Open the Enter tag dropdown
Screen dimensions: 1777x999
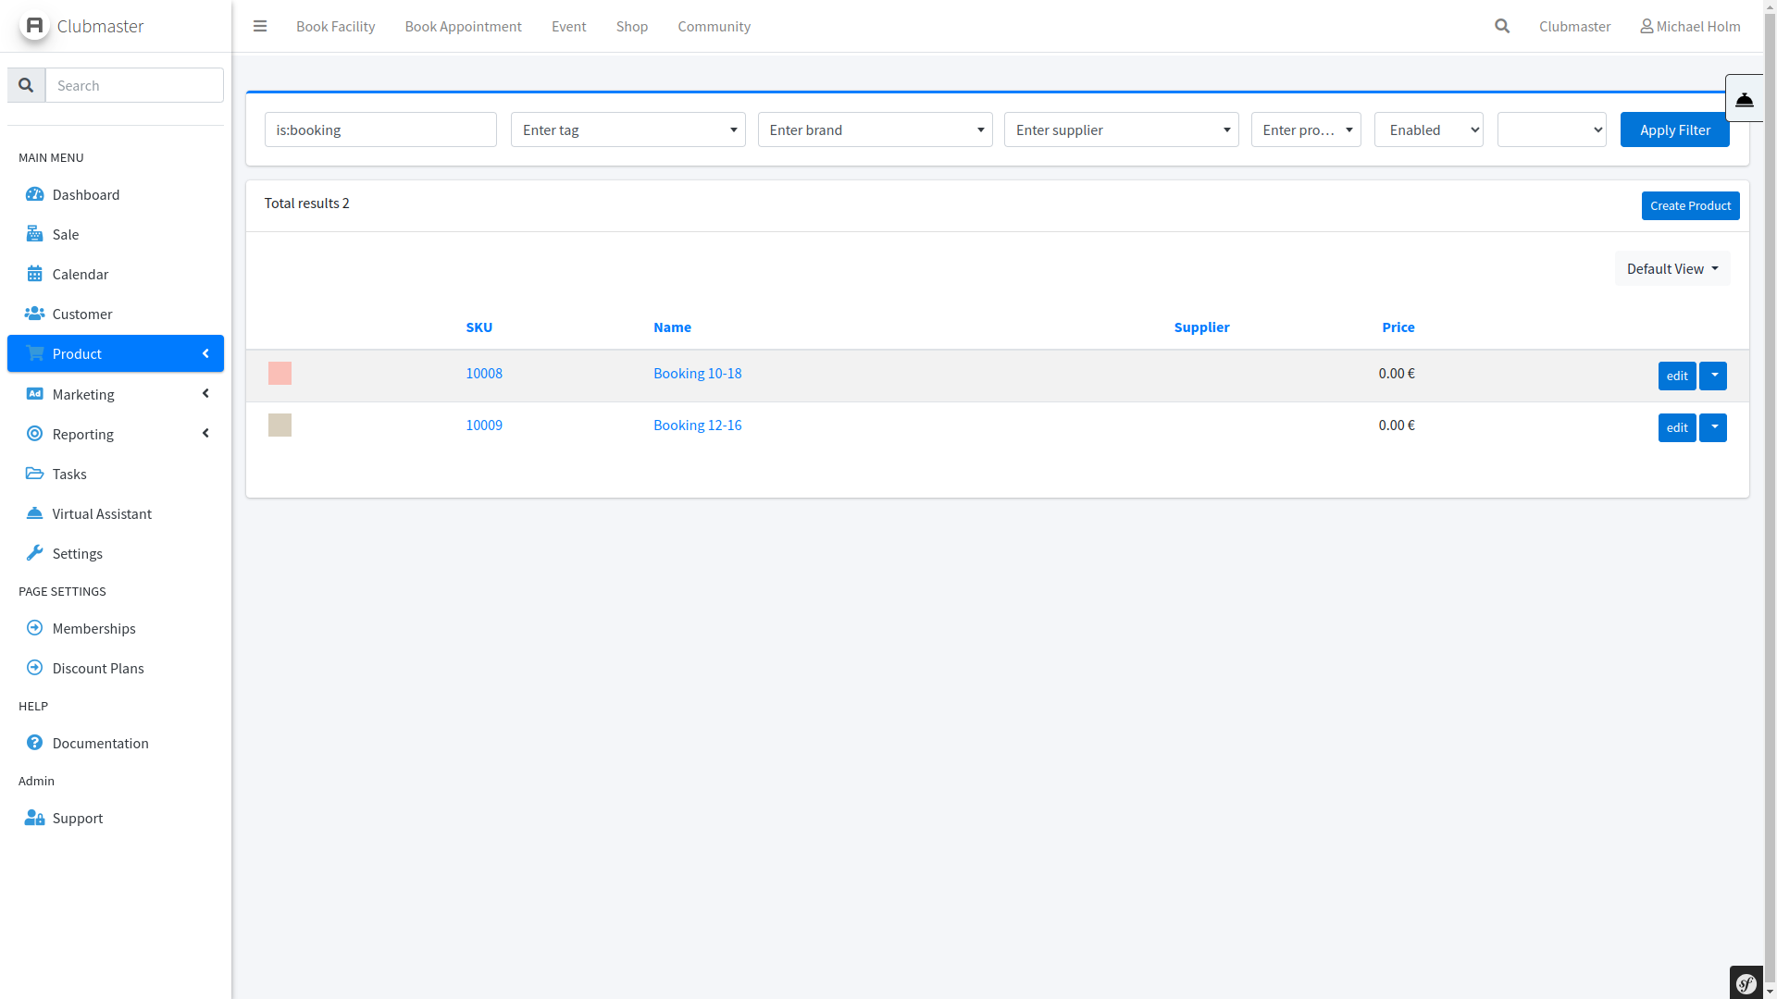click(x=628, y=129)
